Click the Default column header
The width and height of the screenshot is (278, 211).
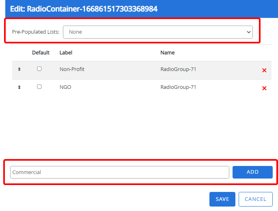point(41,53)
